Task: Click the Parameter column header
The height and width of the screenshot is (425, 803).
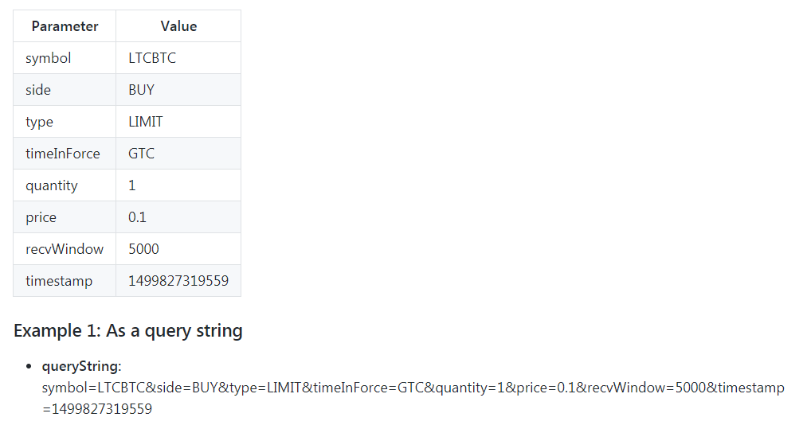Action: (x=65, y=26)
